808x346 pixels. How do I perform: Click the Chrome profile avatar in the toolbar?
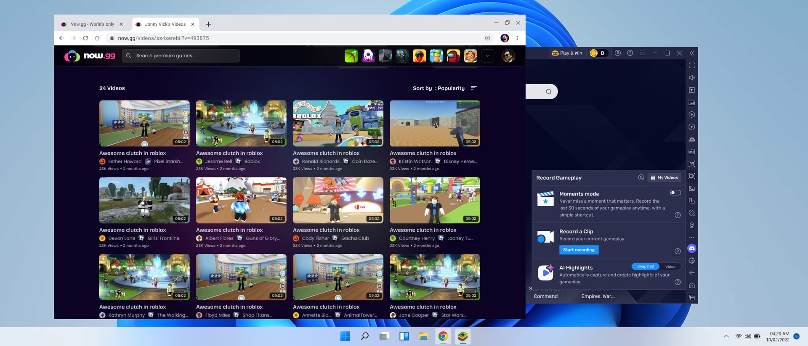click(505, 38)
